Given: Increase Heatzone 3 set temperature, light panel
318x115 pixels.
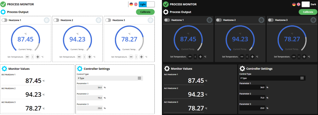Looking at the screenshot, I should [141, 57].
